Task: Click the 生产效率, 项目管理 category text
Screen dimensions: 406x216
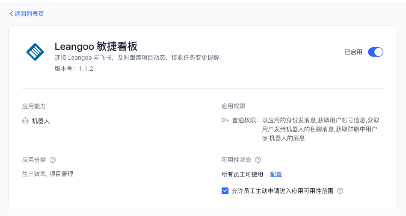Action: 47,174
